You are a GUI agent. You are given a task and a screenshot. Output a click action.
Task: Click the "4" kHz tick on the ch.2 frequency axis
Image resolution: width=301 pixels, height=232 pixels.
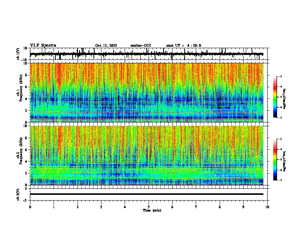pos(26,161)
